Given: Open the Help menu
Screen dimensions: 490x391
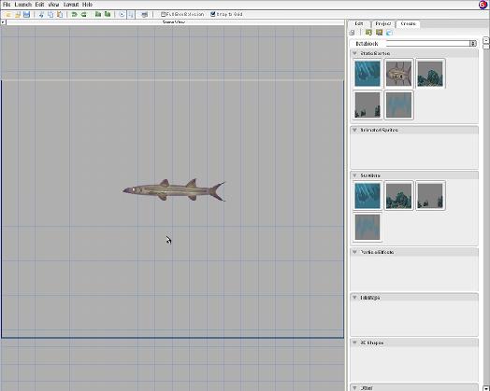Looking at the screenshot, I should click(x=87, y=5).
